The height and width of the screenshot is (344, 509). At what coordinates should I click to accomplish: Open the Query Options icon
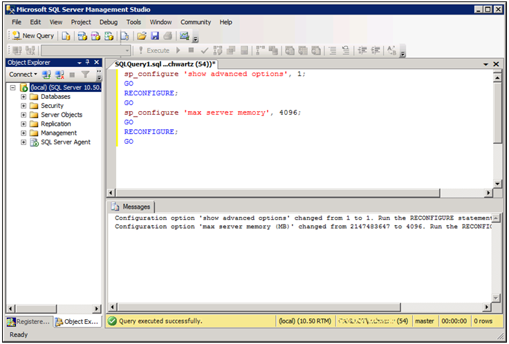click(x=231, y=50)
